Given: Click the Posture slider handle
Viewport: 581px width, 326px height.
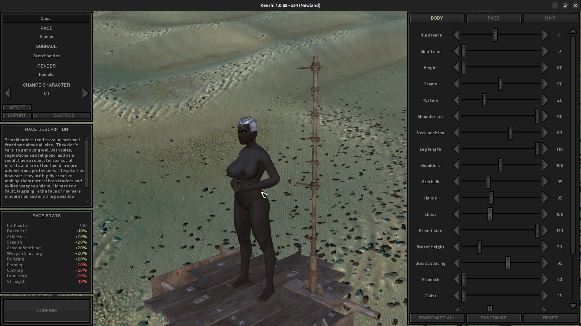Looking at the screenshot, I should 484,100.
